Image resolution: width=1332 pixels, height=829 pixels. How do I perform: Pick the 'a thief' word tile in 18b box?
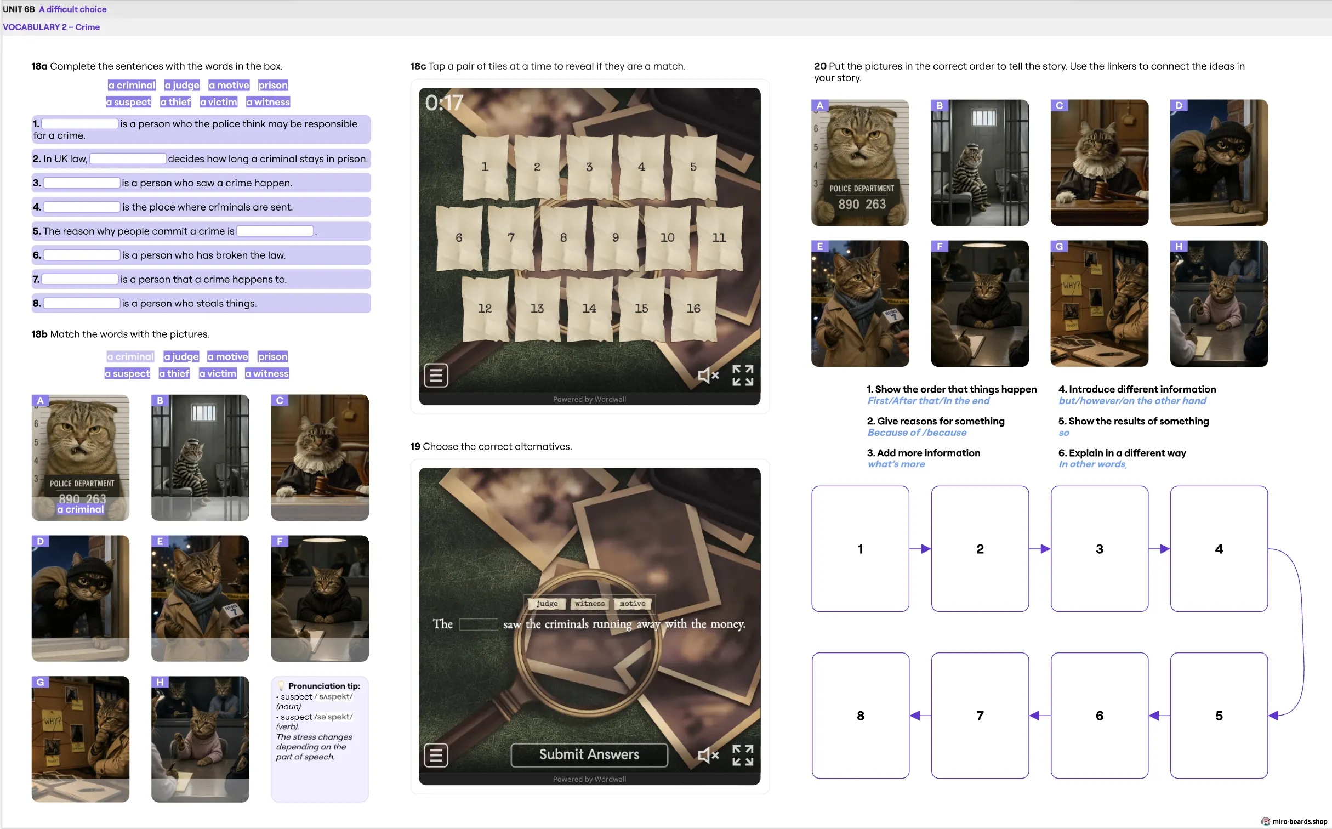[x=174, y=373]
